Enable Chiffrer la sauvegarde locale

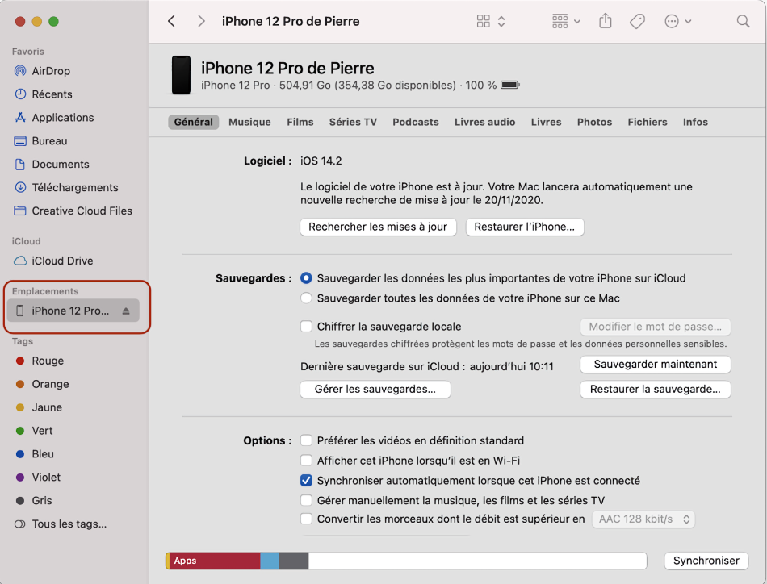tap(306, 327)
